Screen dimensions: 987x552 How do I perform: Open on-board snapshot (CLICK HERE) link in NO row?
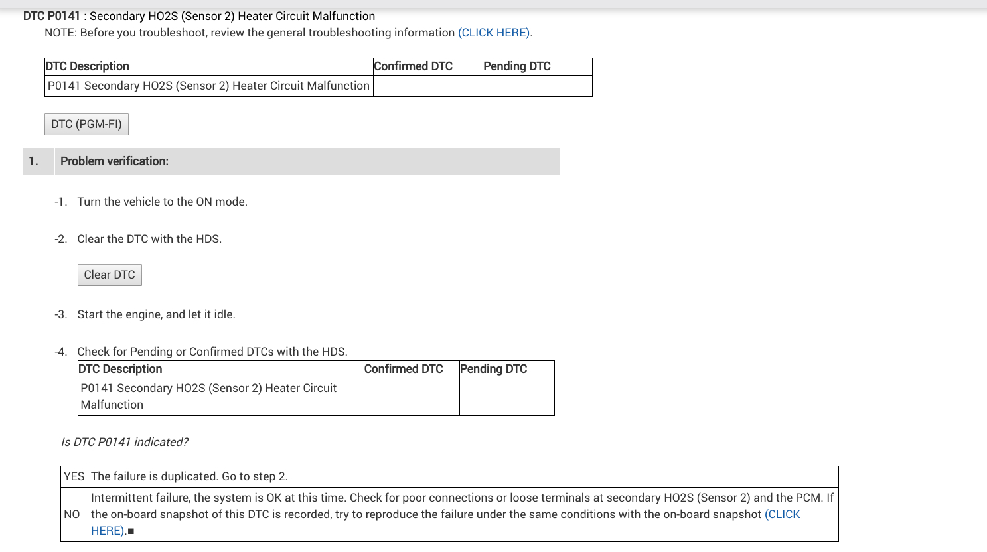point(783,514)
